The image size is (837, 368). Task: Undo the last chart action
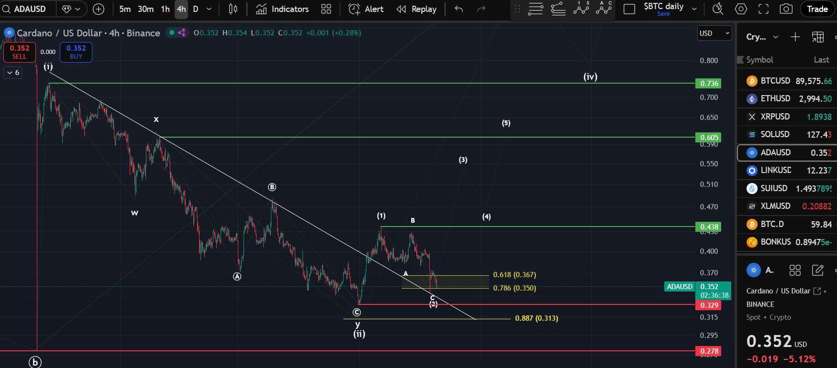pyautogui.click(x=459, y=9)
